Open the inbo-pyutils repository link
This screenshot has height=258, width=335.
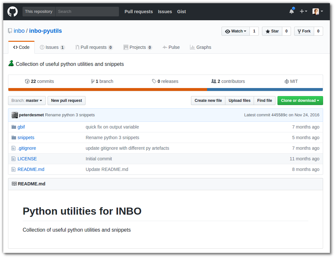click(x=46, y=31)
